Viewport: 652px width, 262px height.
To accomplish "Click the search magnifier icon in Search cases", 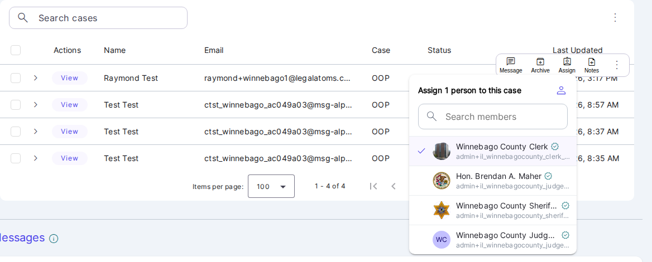I will coord(23,17).
